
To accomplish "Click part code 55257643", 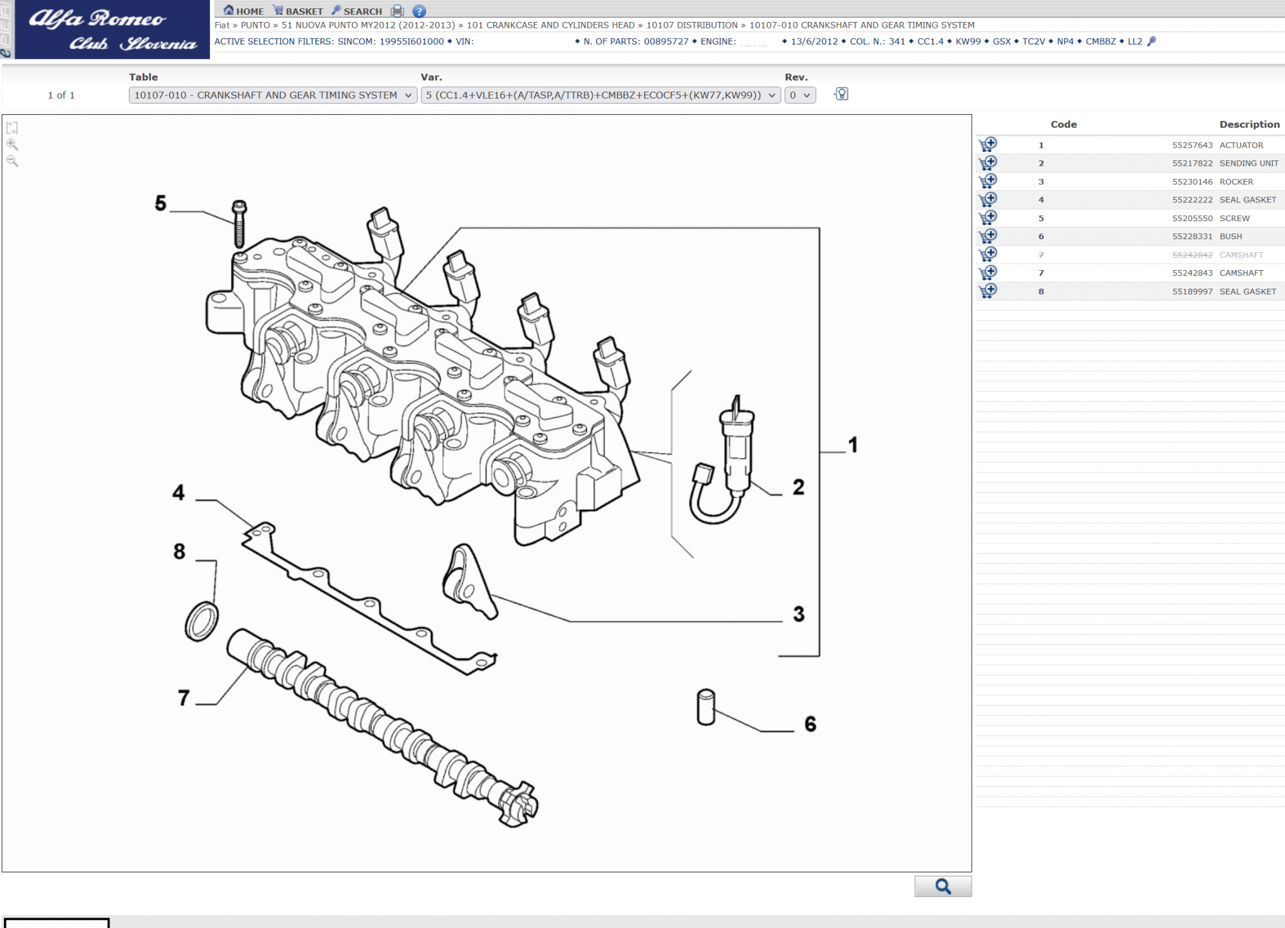I will [1192, 145].
